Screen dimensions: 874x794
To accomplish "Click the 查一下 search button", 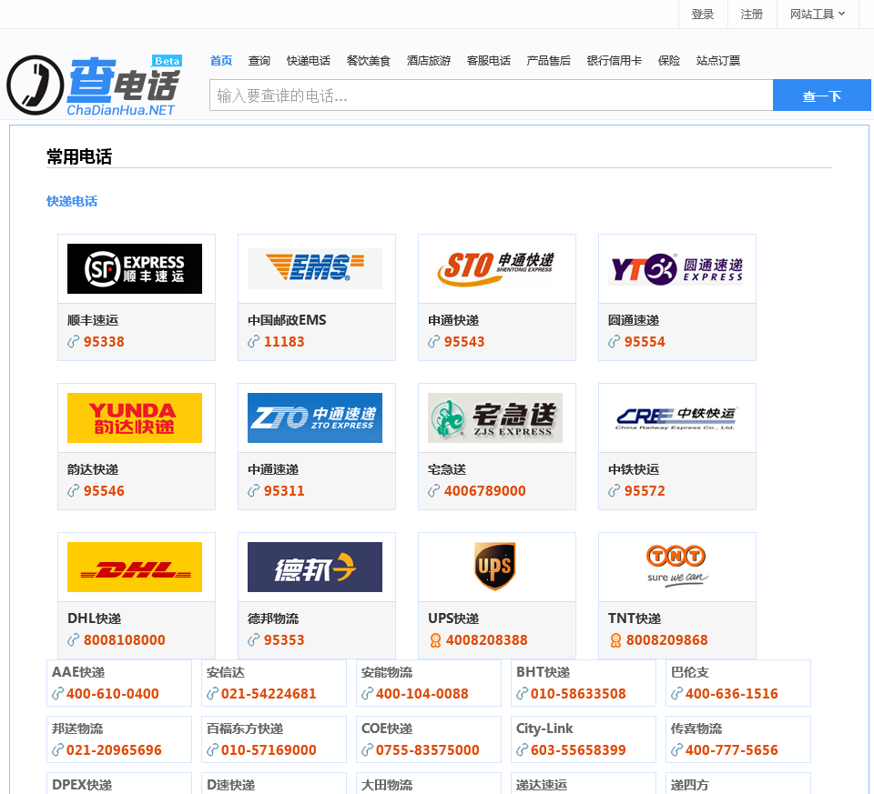I will click(821, 95).
